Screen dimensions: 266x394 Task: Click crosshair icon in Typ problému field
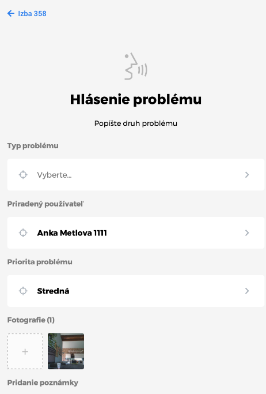click(23, 175)
